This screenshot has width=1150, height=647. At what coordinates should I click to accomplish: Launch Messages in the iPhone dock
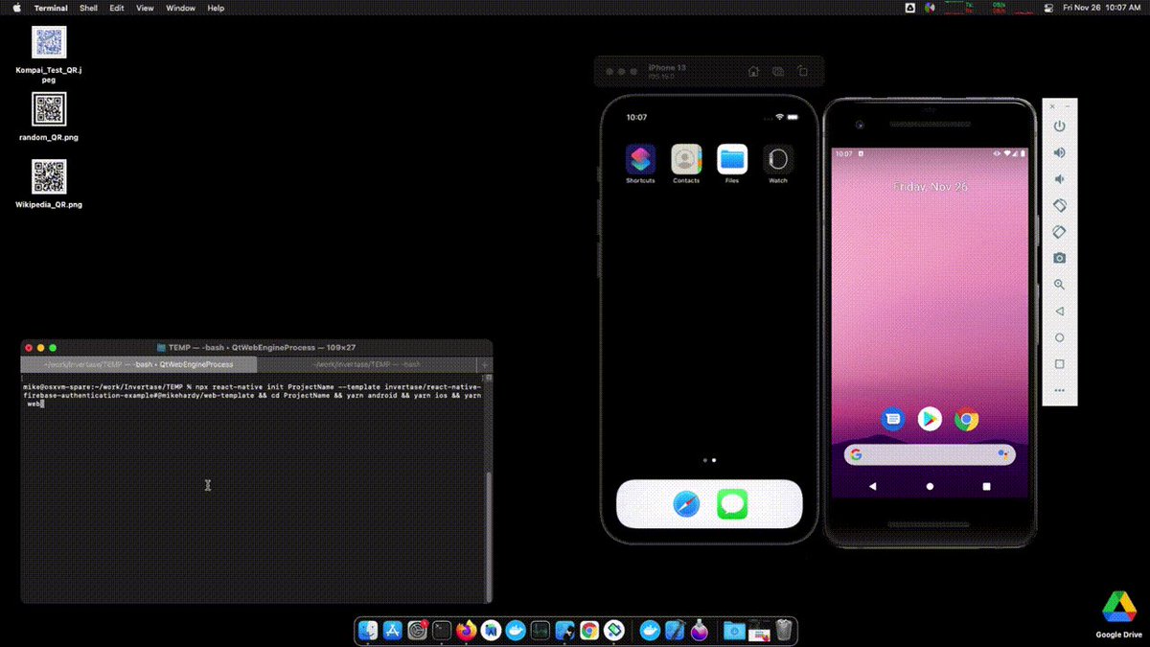pos(732,504)
